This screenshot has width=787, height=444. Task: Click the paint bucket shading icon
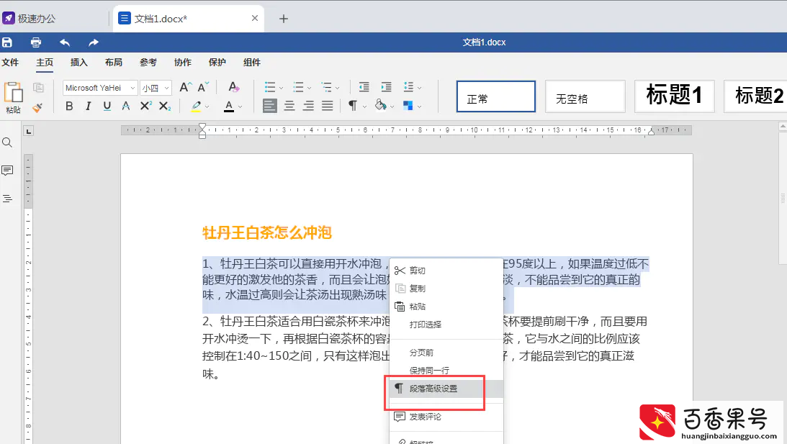[380, 105]
